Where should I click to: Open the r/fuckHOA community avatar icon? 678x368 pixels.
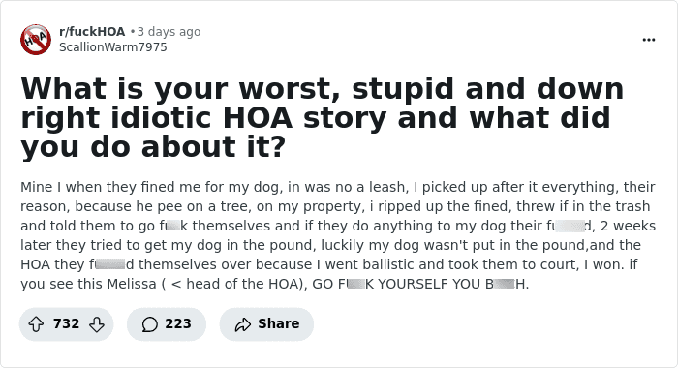point(36,40)
